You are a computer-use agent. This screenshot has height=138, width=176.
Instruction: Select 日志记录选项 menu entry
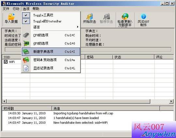[51, 68]
